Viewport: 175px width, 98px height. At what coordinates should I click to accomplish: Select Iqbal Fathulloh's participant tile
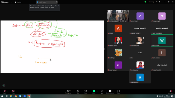pyautogui.click(x=162, y=65)
